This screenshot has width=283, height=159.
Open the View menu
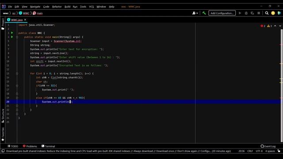[25, 7]
